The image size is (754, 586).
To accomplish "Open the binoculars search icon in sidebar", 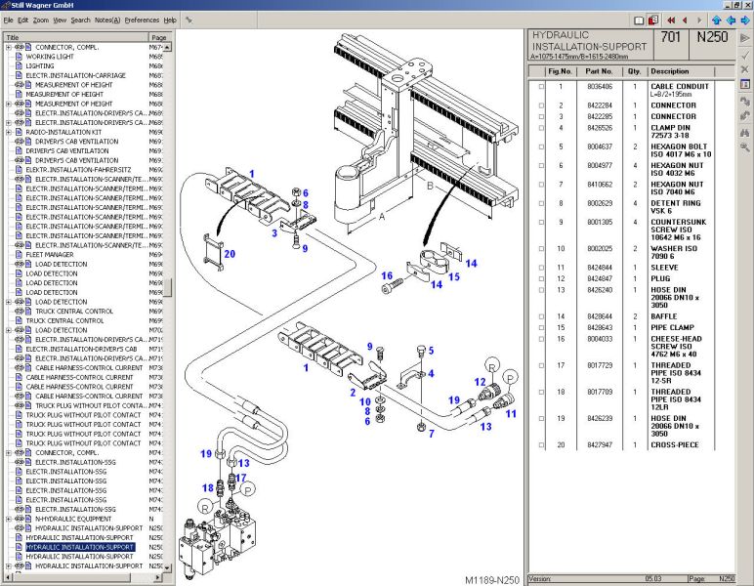I will coord(744,131).
